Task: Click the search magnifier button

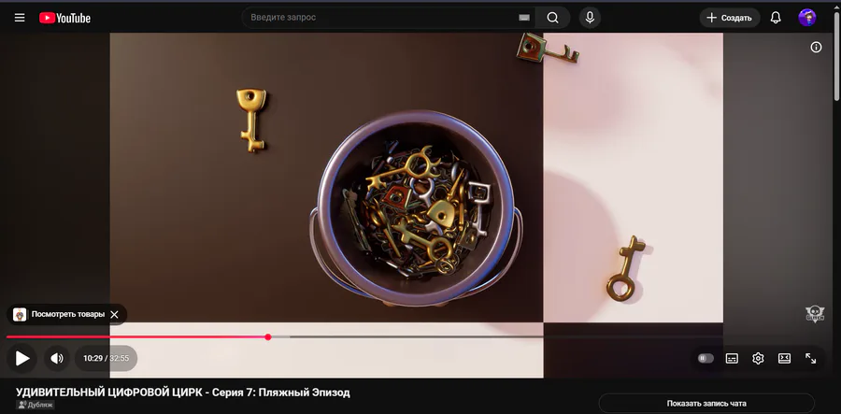Action: tap(553, 18)
